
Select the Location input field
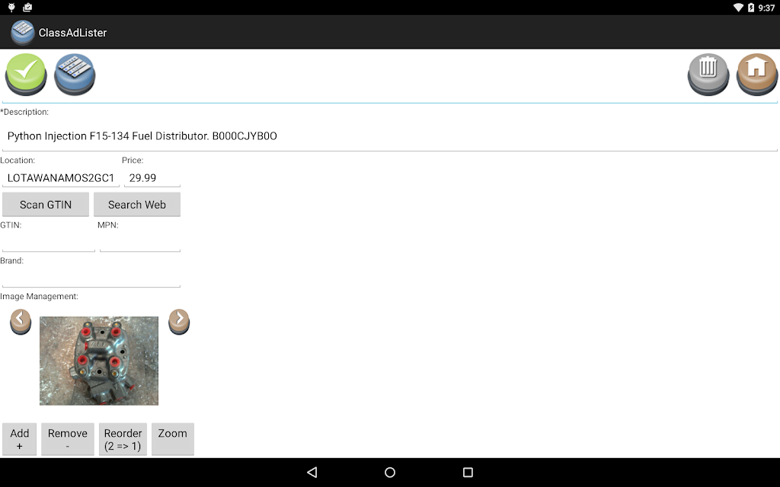pos(61,178)
